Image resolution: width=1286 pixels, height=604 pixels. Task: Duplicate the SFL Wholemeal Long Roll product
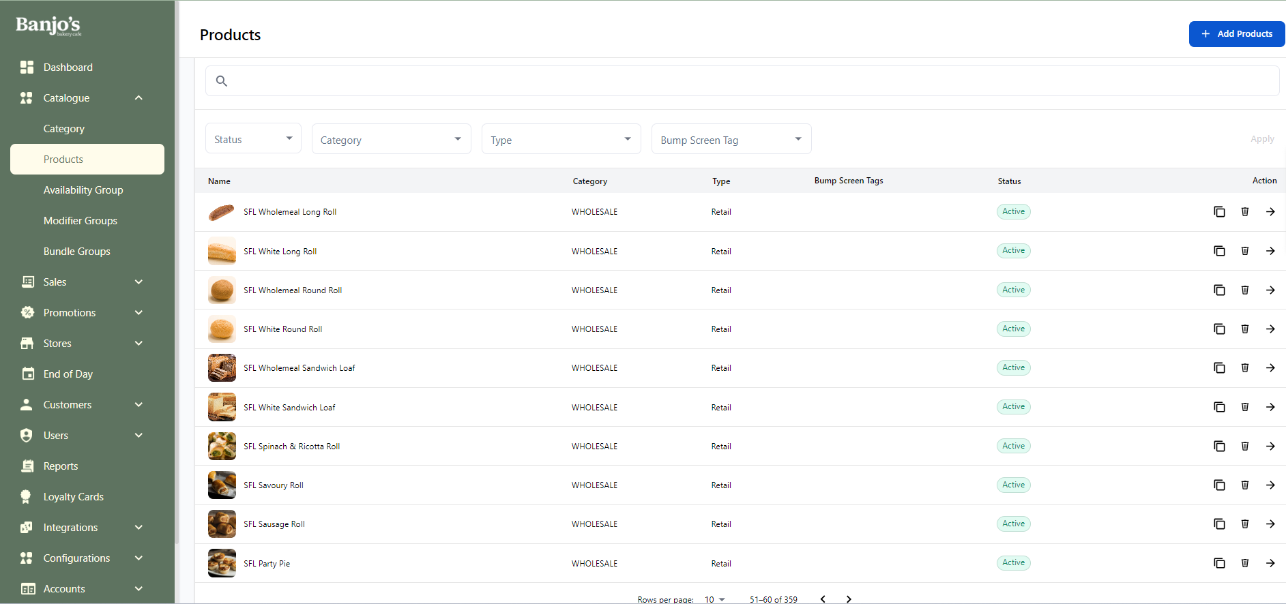coord(1219,212)
